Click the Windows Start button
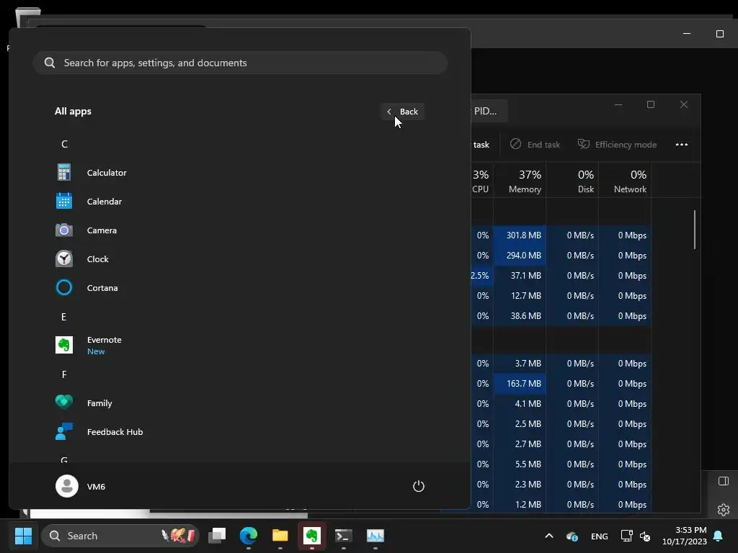Viewport: 738px width, 553px height. [23, 536]
